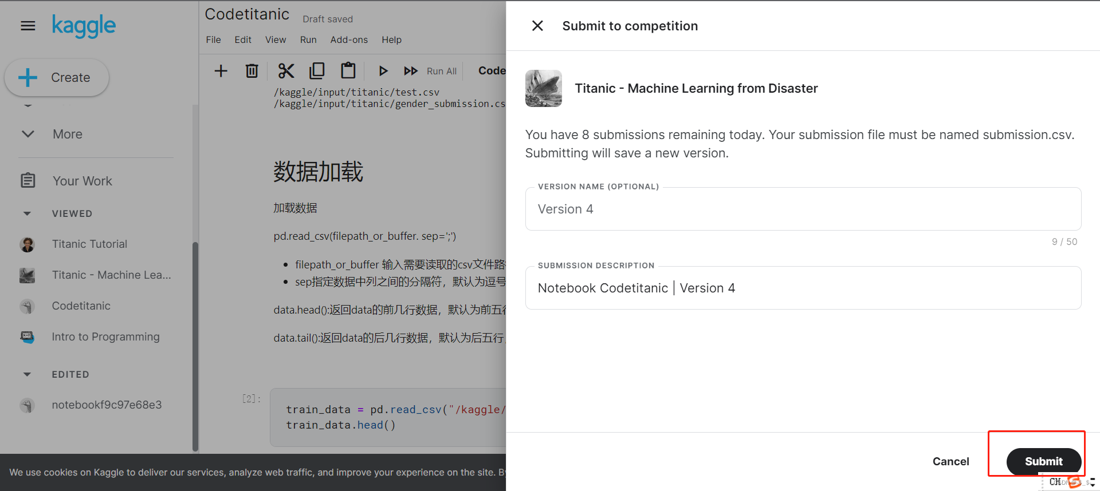Viewport: 1100px width, 491px height.
Task: Open the Edit menu
Action: 243,39
